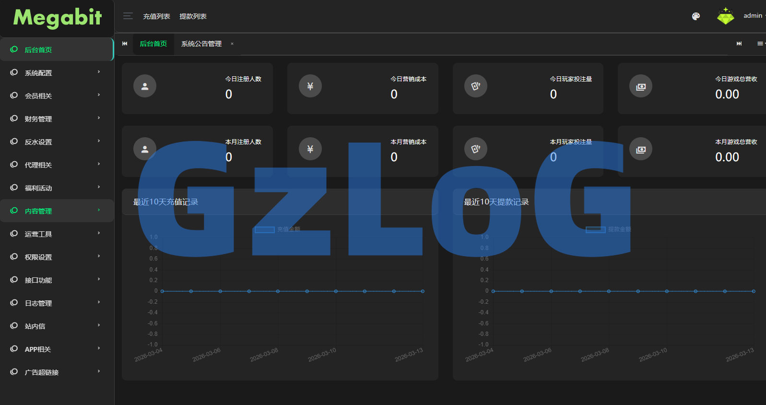766x405 pixels.
Task: Select the 后台首页 tab
Action: 153,44
